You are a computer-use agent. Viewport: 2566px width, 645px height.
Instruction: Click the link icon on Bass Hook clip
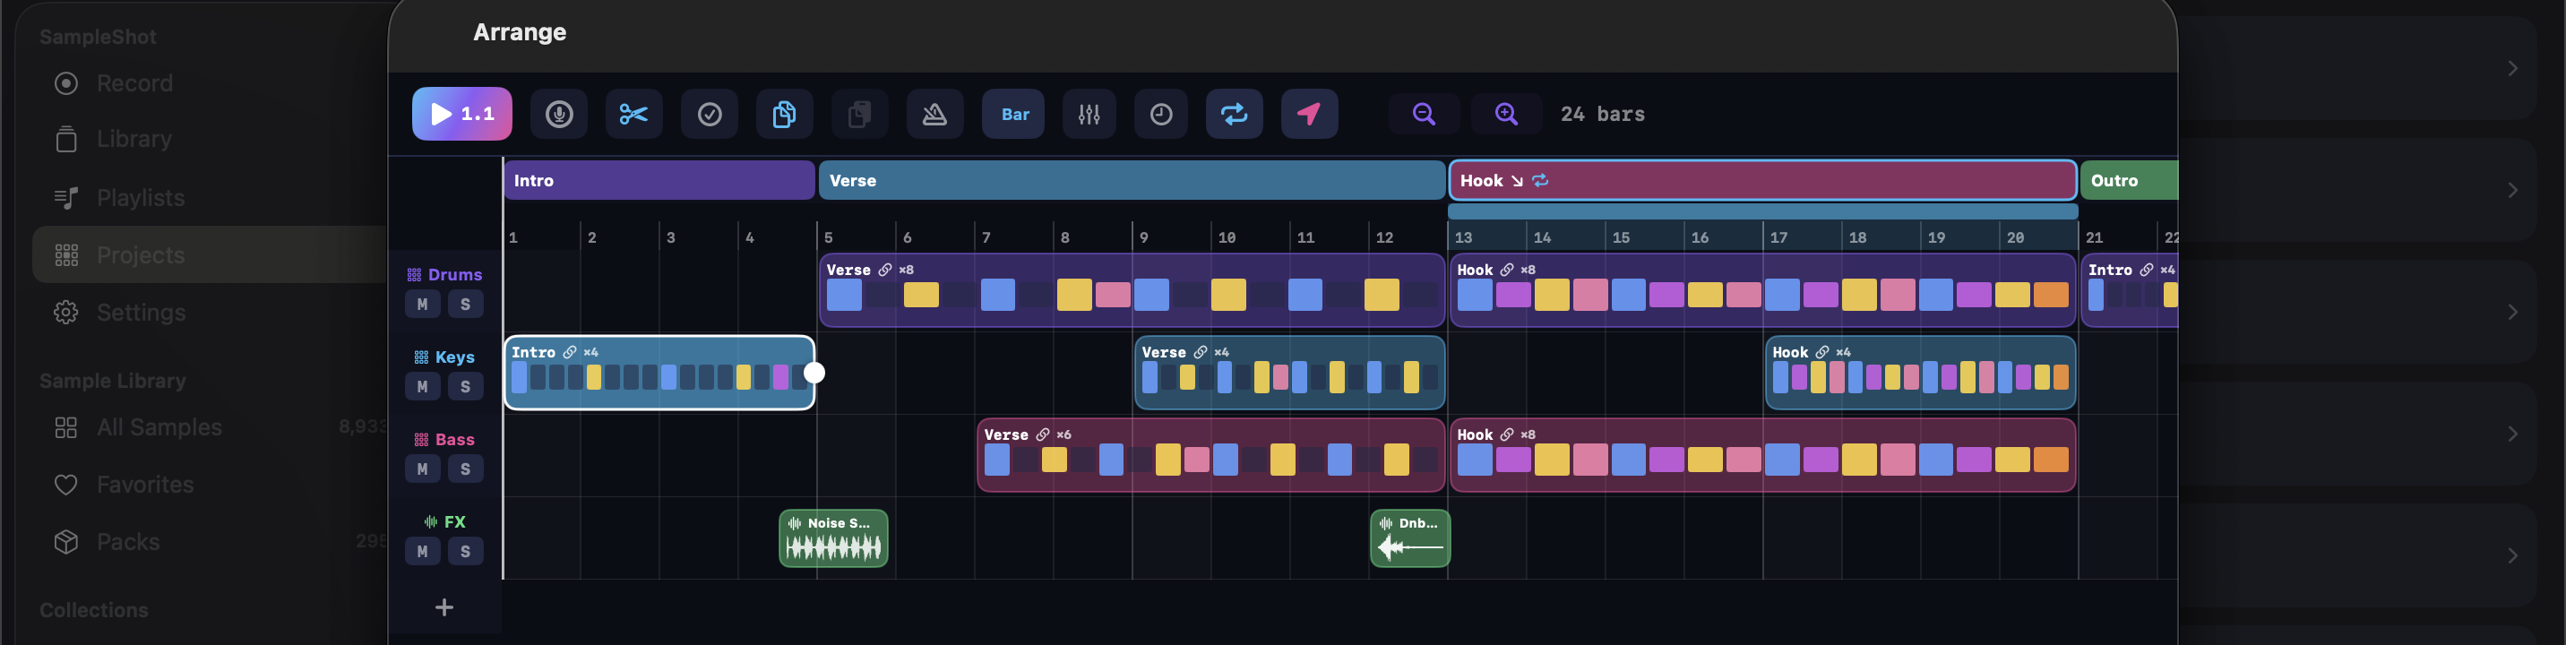(1506, 435)
